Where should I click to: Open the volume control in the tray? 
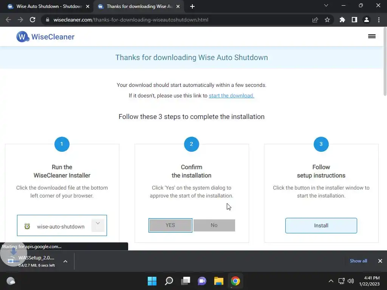350,281
